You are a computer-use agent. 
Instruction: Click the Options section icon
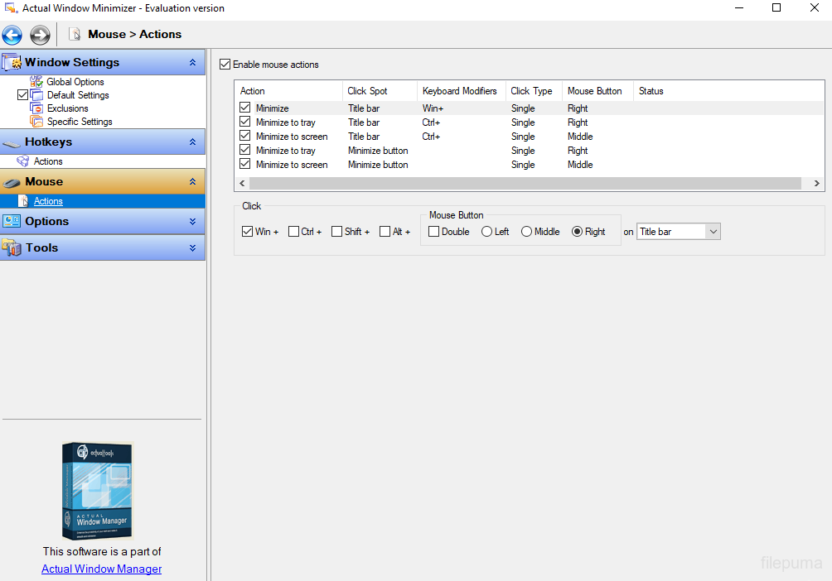pyautogui.click(x=12, y=221)
